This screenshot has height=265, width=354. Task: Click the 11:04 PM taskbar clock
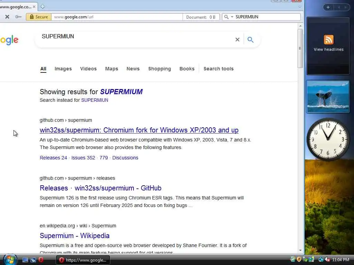click(x=341, y=260)
